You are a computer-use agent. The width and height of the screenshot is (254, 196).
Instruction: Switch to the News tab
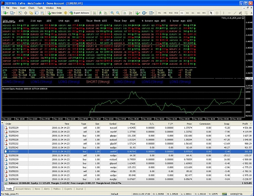click(37, 189)
